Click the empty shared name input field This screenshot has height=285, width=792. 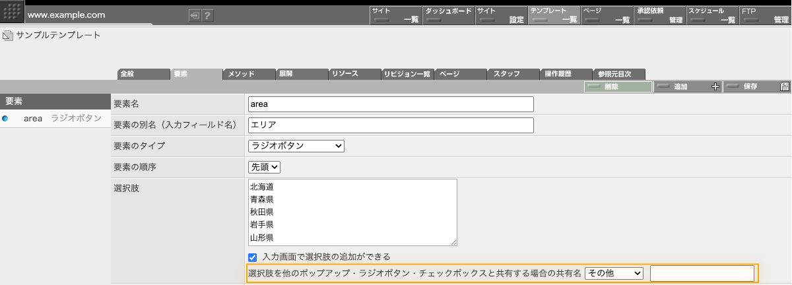[x=702, y=273]
